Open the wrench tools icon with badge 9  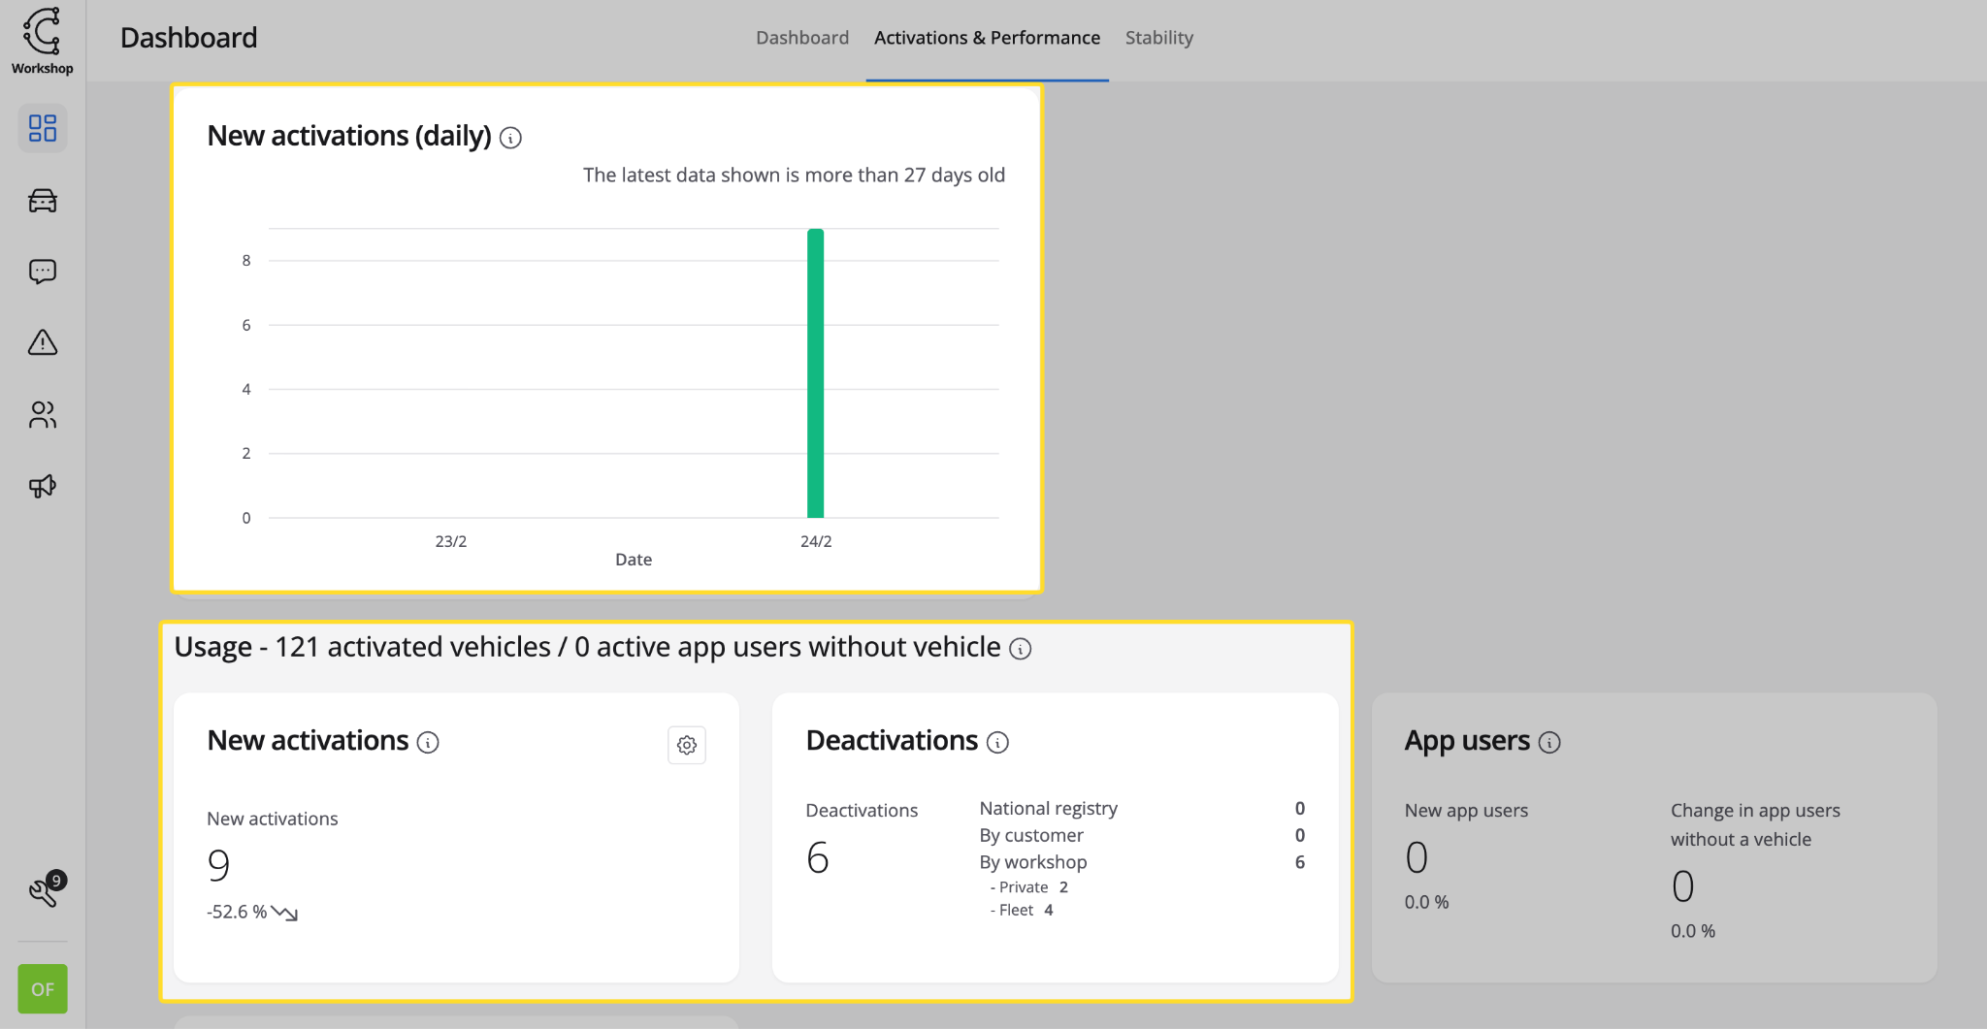click(x=46, y=889)
